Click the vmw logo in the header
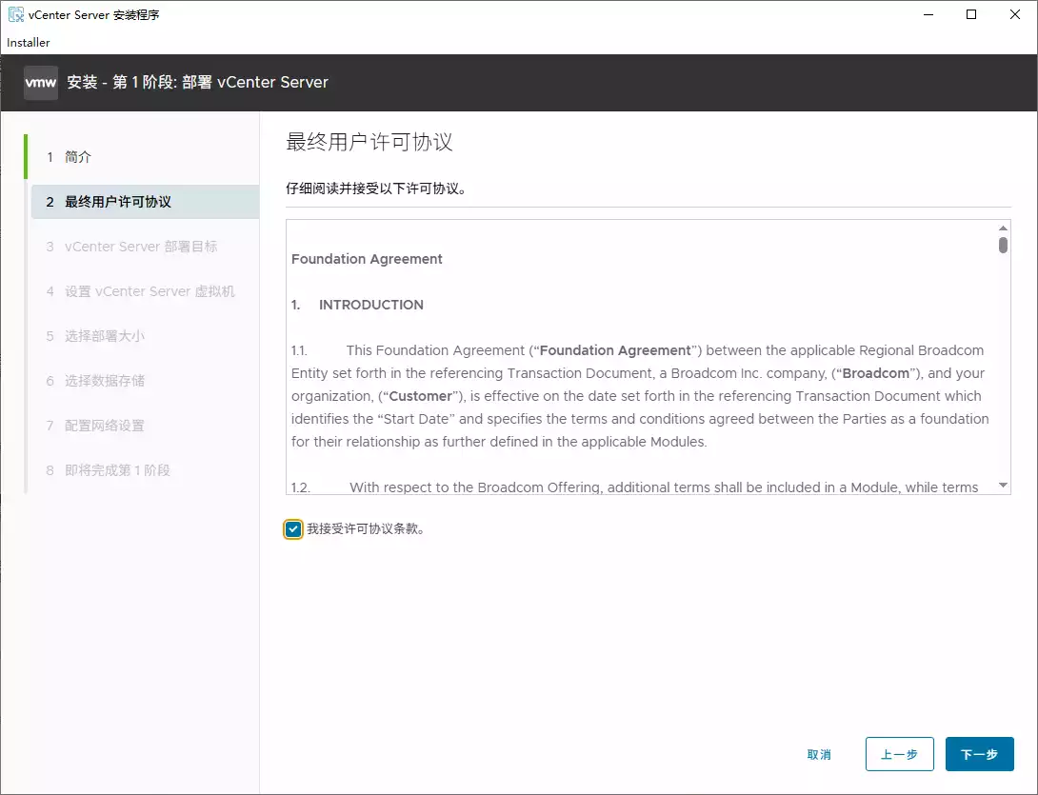 tap(40, 83)
